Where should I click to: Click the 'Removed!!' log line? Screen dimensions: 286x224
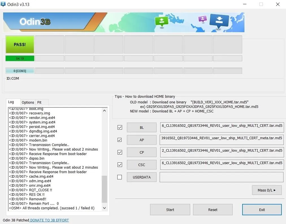(x=27, y=199)
